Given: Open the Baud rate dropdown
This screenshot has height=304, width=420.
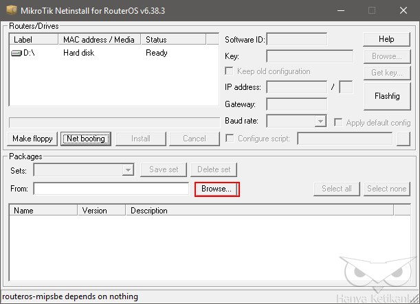Looking at the screenshot, I should click(x=320, y=121).
